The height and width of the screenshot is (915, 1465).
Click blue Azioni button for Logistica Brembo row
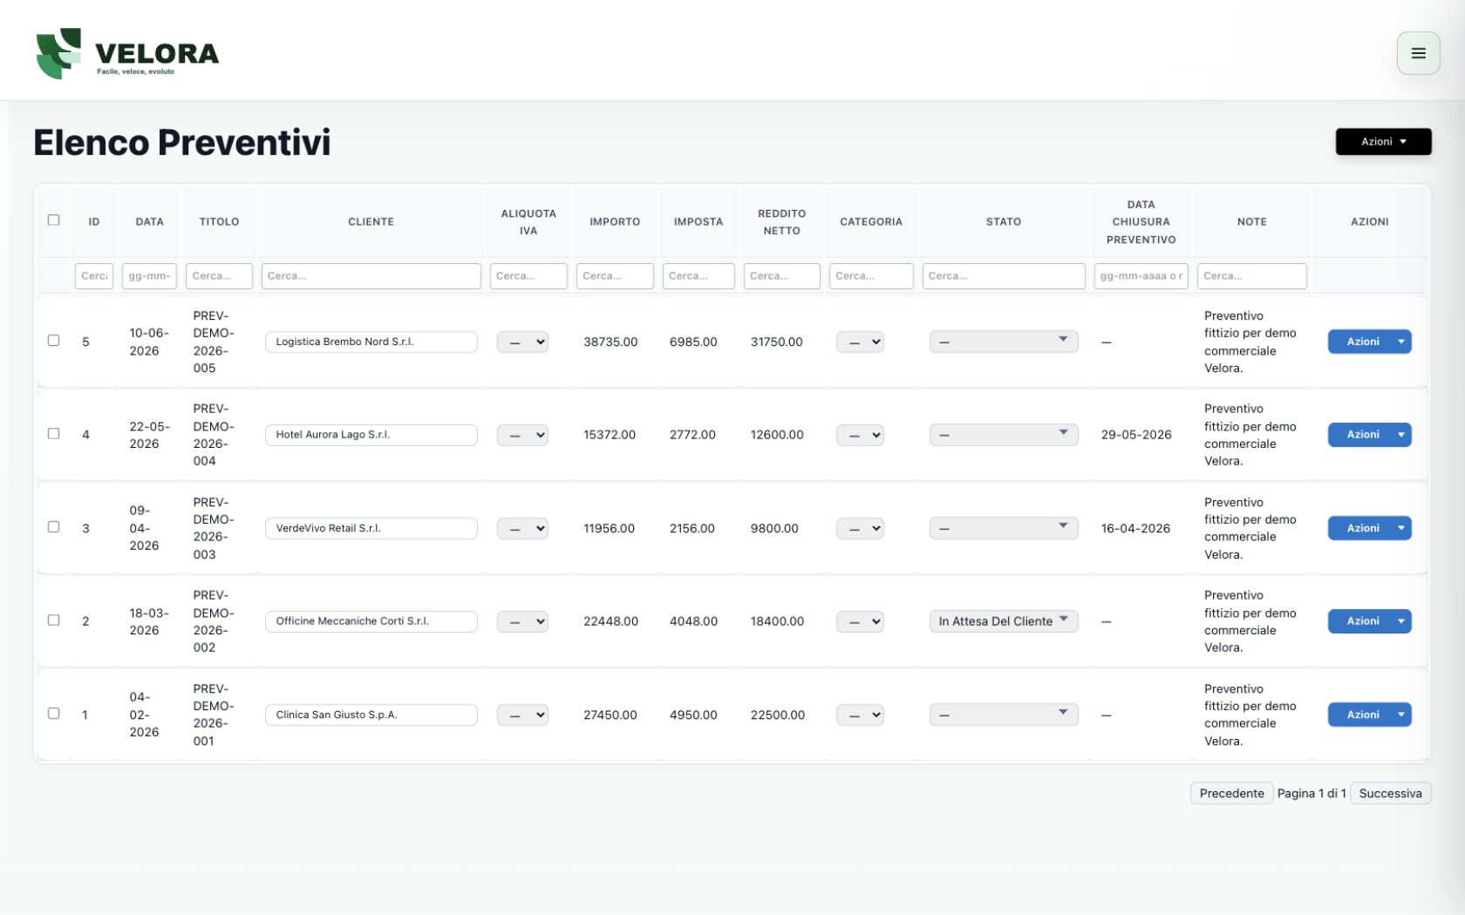(1369, 342)
